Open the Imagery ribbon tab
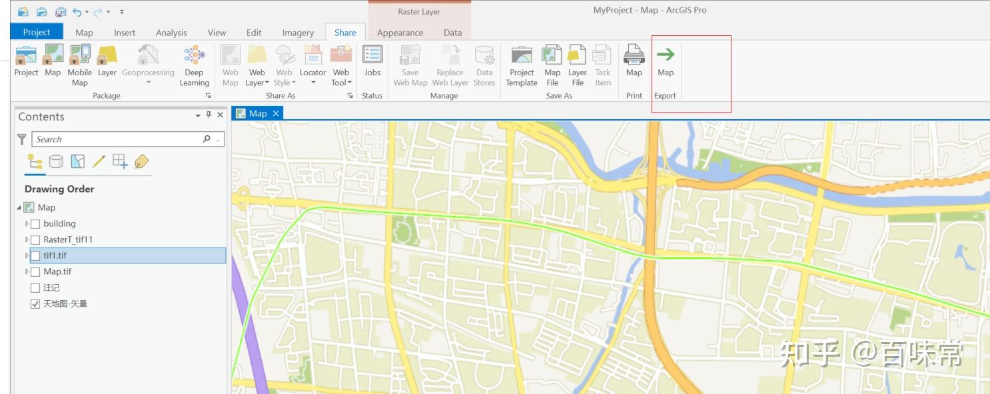The width and height of the screenshot is (990, 394). coord(297,32)
